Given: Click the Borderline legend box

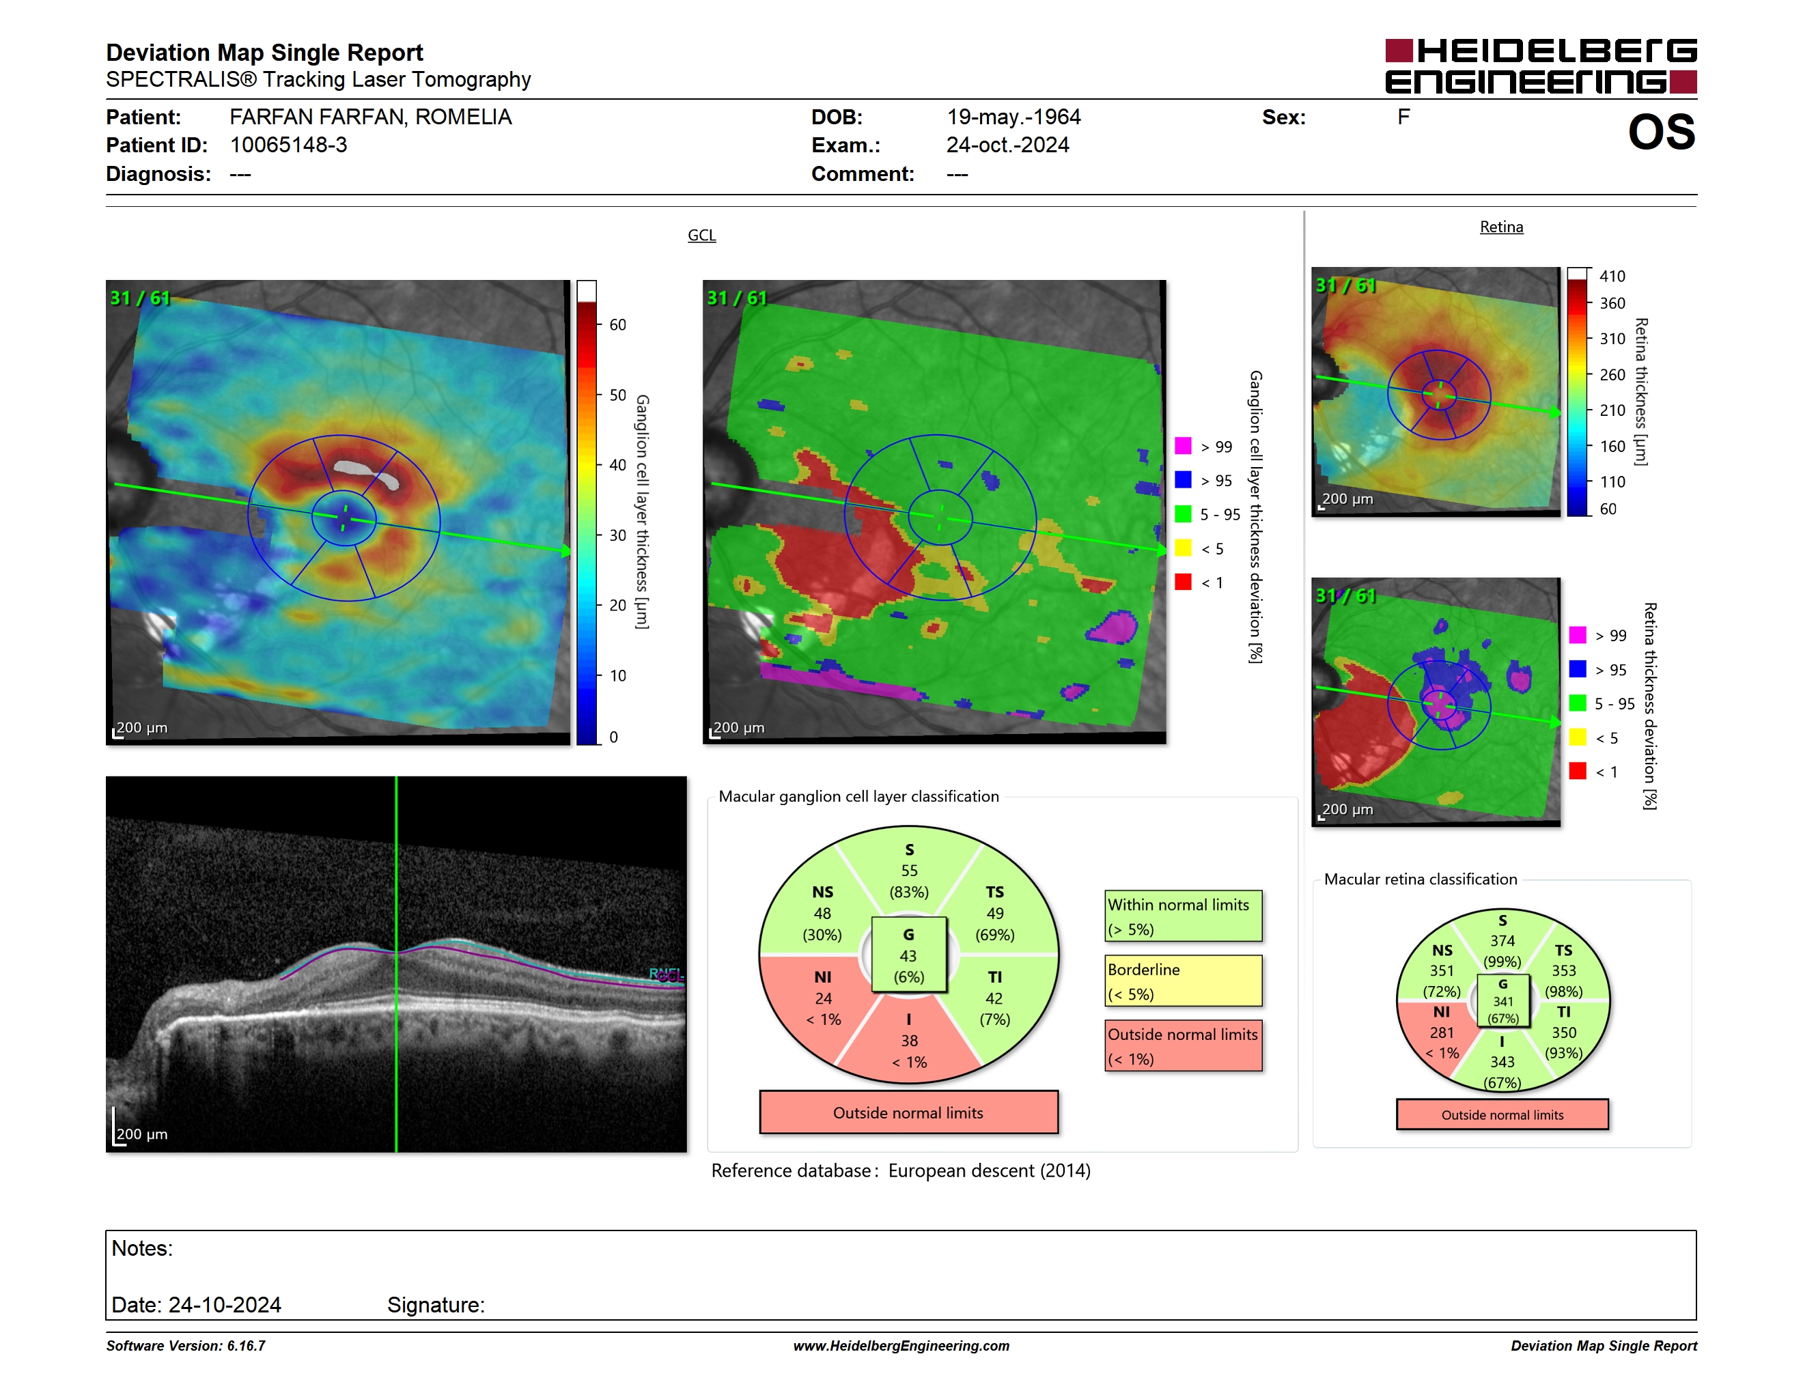Looking at the screenshot, I should click(1183, 981).
